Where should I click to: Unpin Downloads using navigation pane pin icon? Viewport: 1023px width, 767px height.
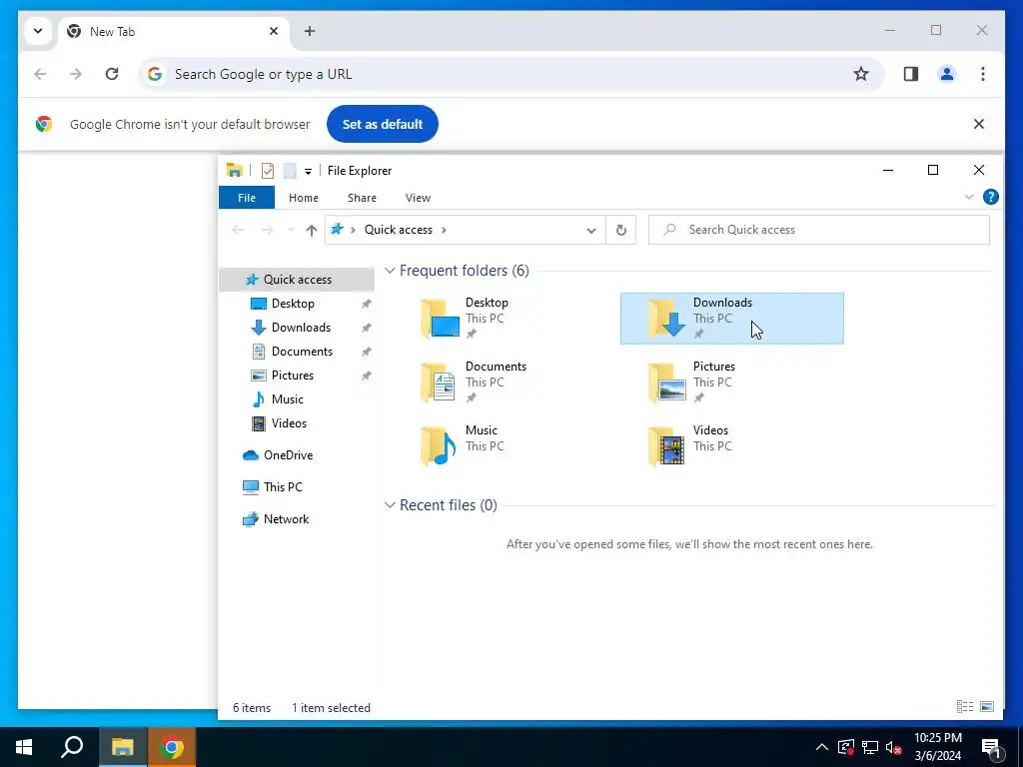point(366,328)
